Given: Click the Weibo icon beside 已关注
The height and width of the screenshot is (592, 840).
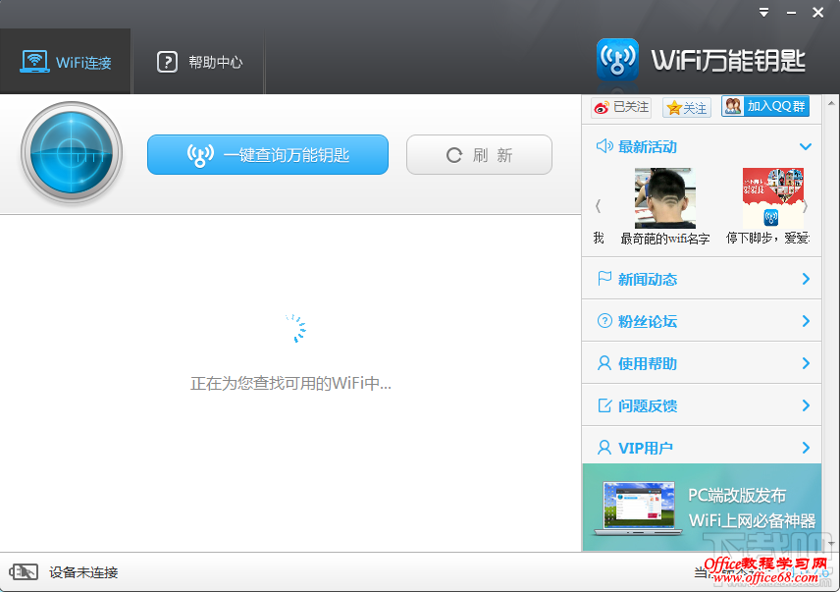Looking at the screenshot, I should pos(602,106).
